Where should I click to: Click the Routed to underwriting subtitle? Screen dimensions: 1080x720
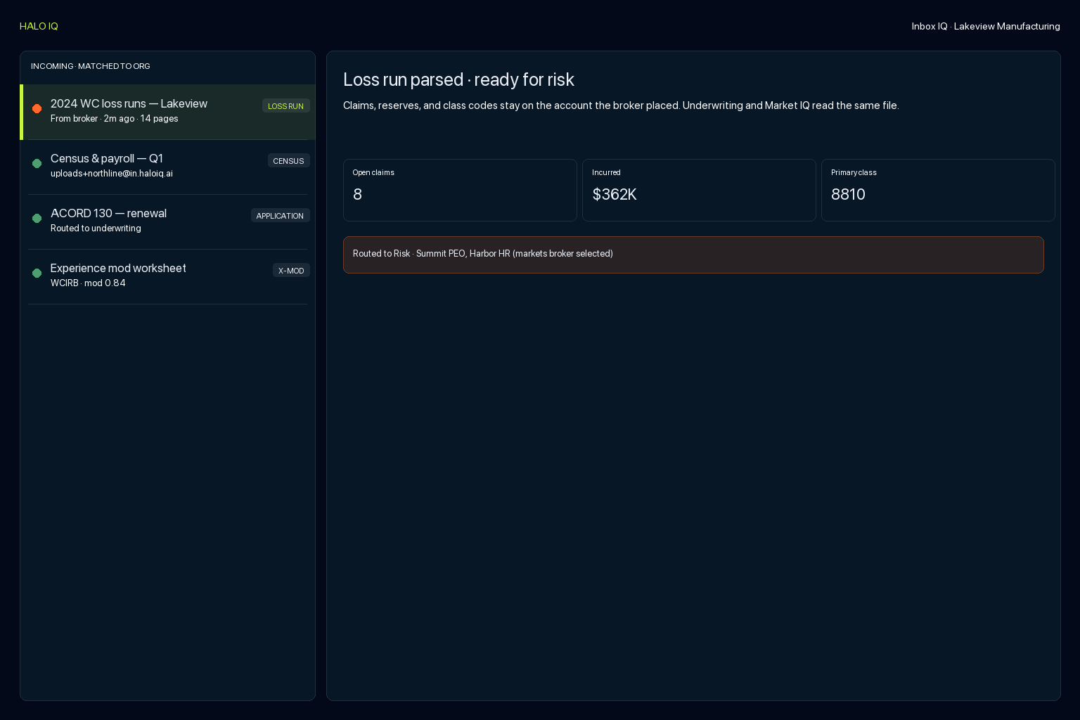[96, 229]
